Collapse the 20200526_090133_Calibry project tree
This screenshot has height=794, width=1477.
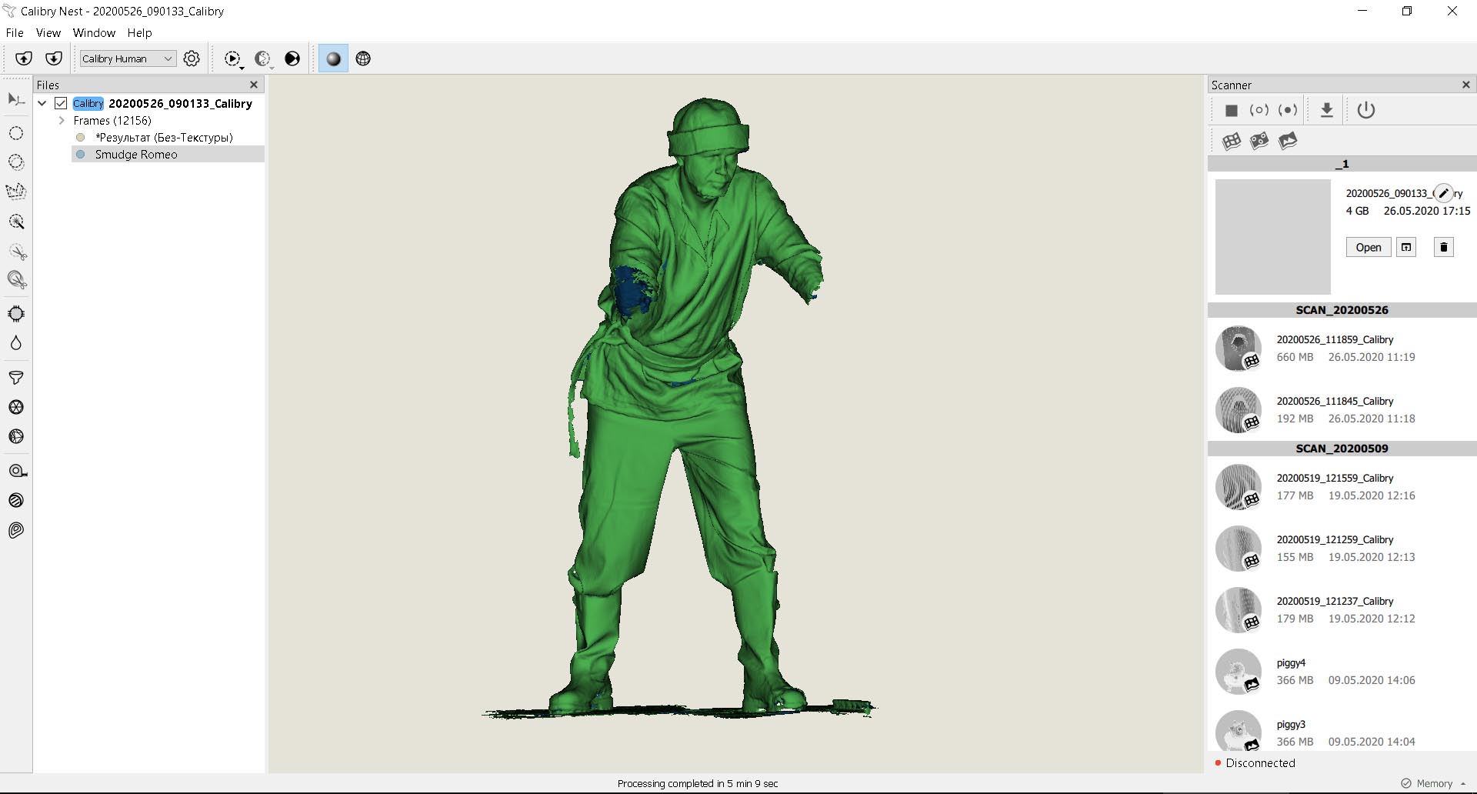[x=42, y=103]
